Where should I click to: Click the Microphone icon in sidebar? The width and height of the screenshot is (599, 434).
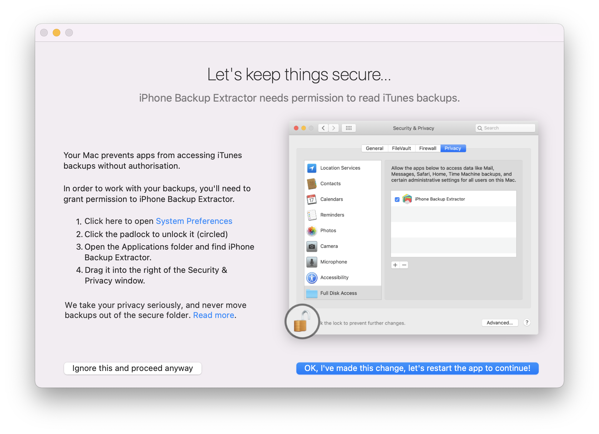click(311, 262)
